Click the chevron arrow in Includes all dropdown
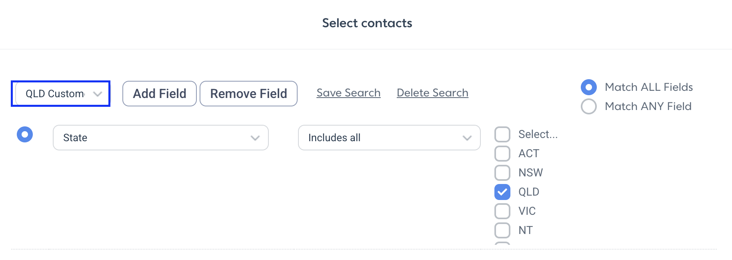This screenshot has height=260, width=732. click(x=467, y=138)
